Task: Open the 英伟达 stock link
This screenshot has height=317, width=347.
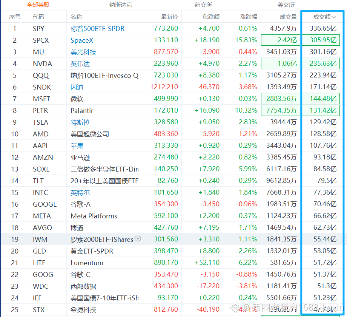Action: tap(80, 64)
